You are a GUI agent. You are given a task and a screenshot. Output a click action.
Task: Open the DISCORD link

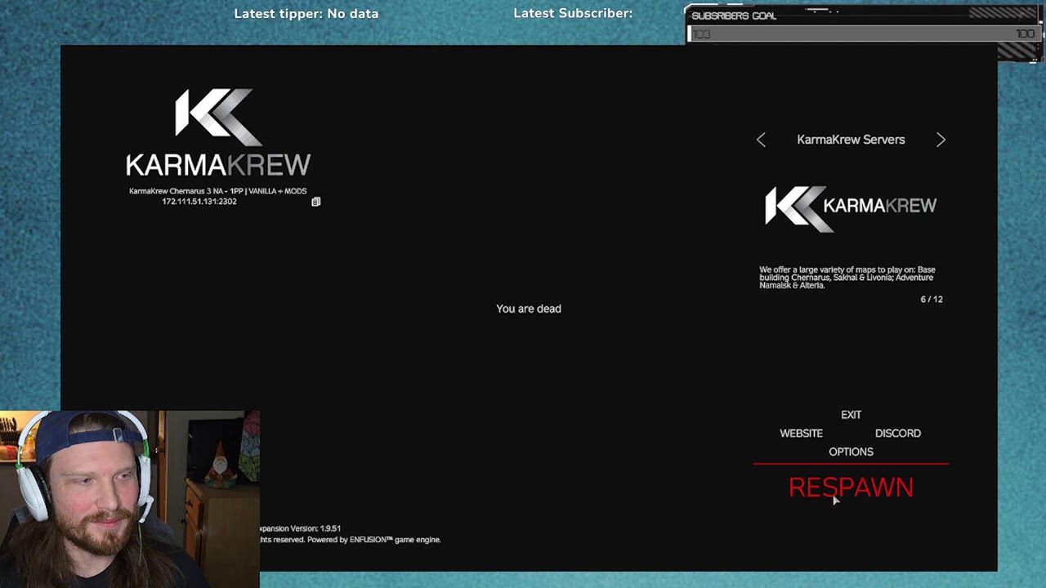pos(897,434)
